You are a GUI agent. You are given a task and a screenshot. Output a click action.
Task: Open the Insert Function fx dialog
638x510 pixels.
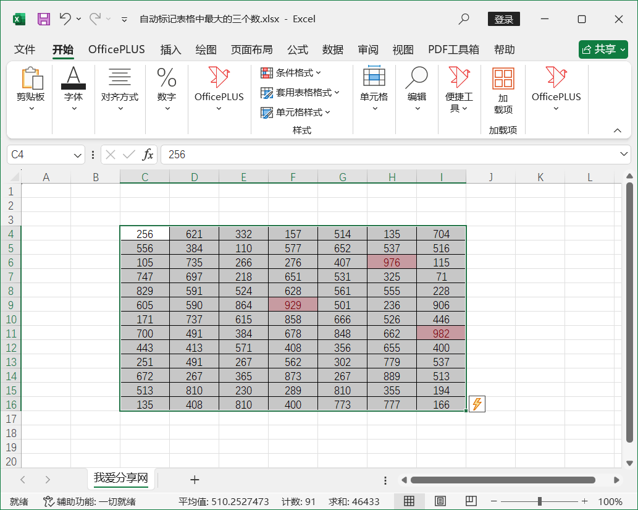(x=148, y=155)
